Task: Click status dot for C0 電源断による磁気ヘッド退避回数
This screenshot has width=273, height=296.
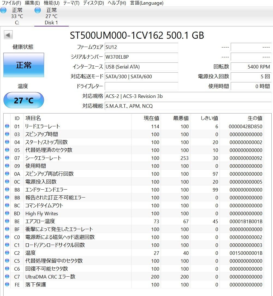Action: [7, 237]
